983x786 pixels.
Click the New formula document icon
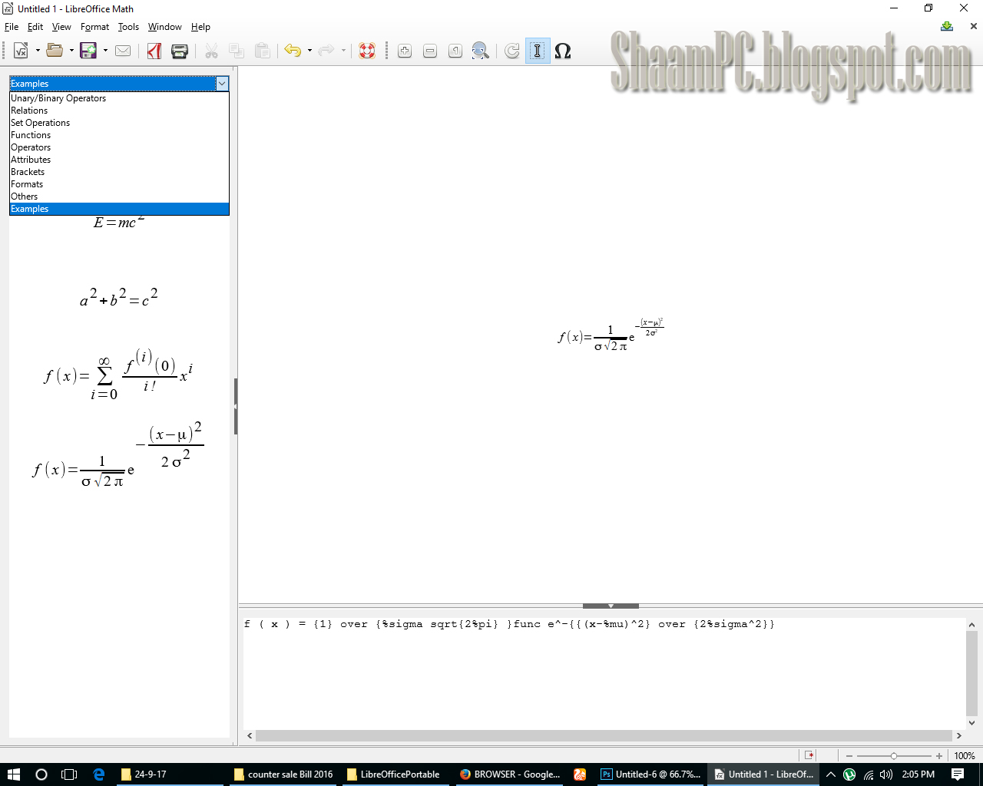pos(21,51)
